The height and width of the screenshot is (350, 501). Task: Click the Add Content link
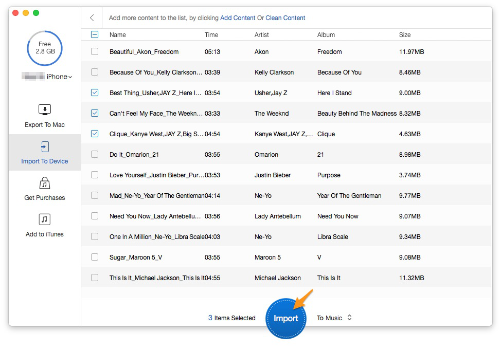click(238, 18)
